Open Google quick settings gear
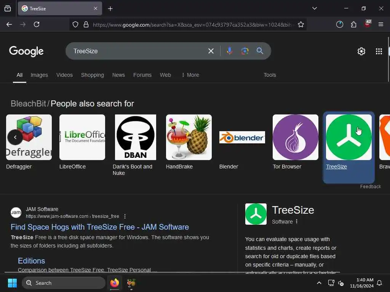The image size is (390, 292). coord(361,51)
